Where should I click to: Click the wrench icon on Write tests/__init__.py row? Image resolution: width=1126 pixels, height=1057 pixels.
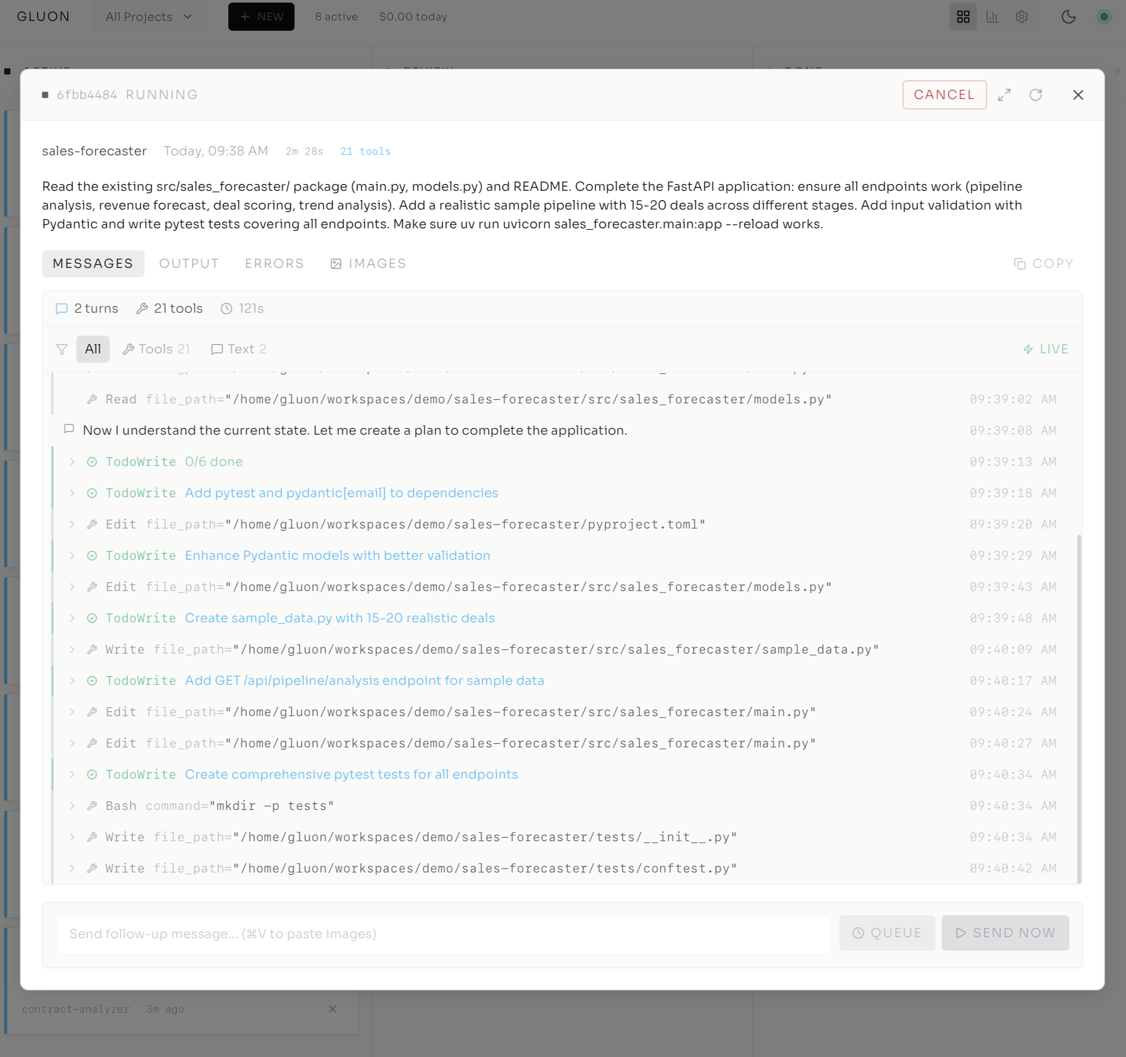[x=92, y=838]
